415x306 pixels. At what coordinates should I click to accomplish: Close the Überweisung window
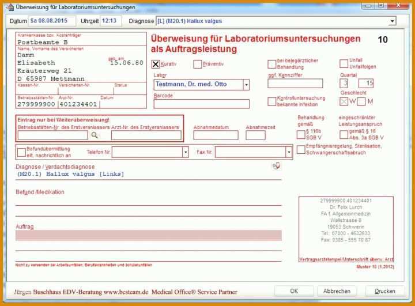399,5
